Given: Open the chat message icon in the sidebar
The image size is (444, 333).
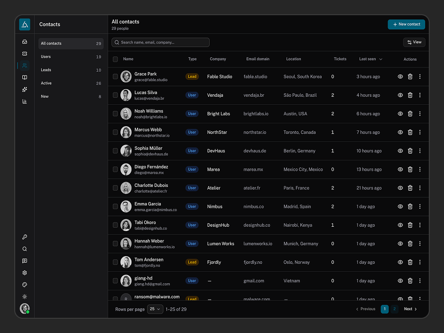Looking at the screenshot, I should pos(25,261).
